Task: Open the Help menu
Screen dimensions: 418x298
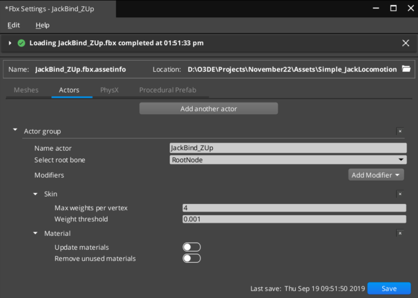Action: [x=43, y=25]
